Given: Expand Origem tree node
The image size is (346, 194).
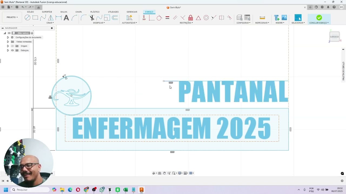Looking at the screenshot, I should coord(8,46).
